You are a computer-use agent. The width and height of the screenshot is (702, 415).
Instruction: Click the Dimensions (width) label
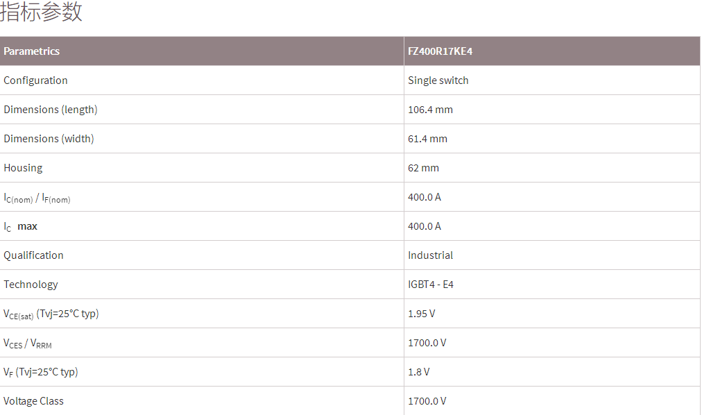point(49,139)
